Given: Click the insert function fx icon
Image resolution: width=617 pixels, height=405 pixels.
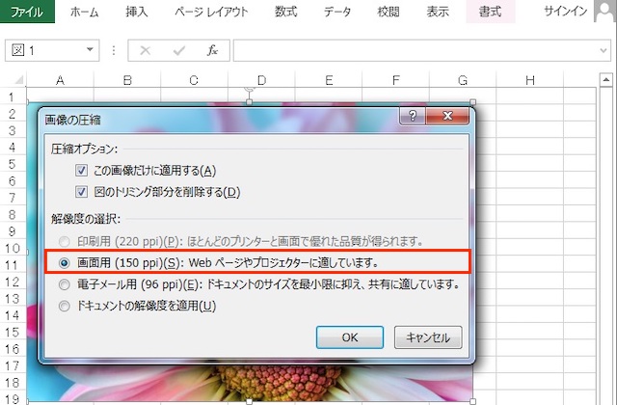Looking at the screenshot, I should 212,50.
